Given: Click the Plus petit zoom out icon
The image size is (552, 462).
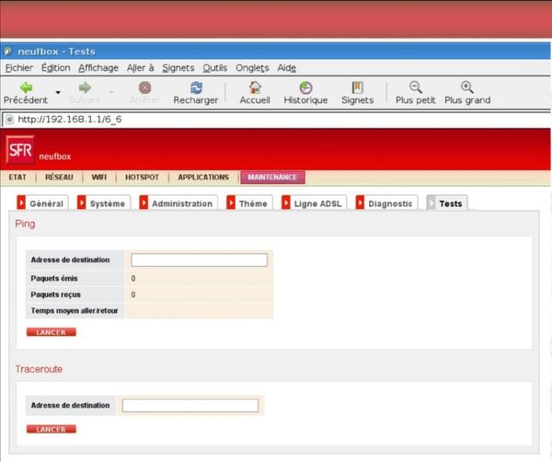Looking at the screenshot, I should (415, 87).
